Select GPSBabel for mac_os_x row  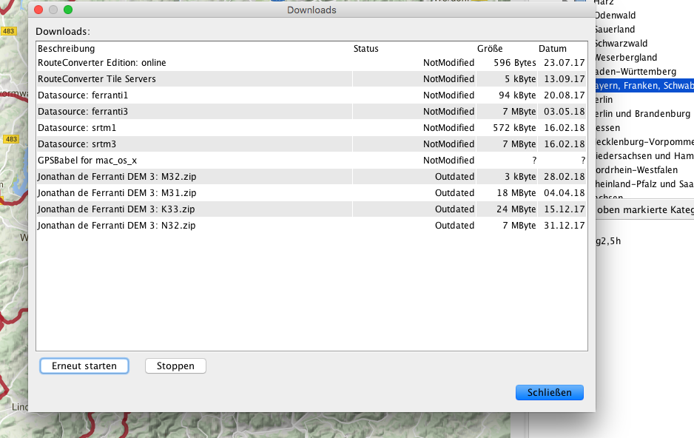(87, 161)
